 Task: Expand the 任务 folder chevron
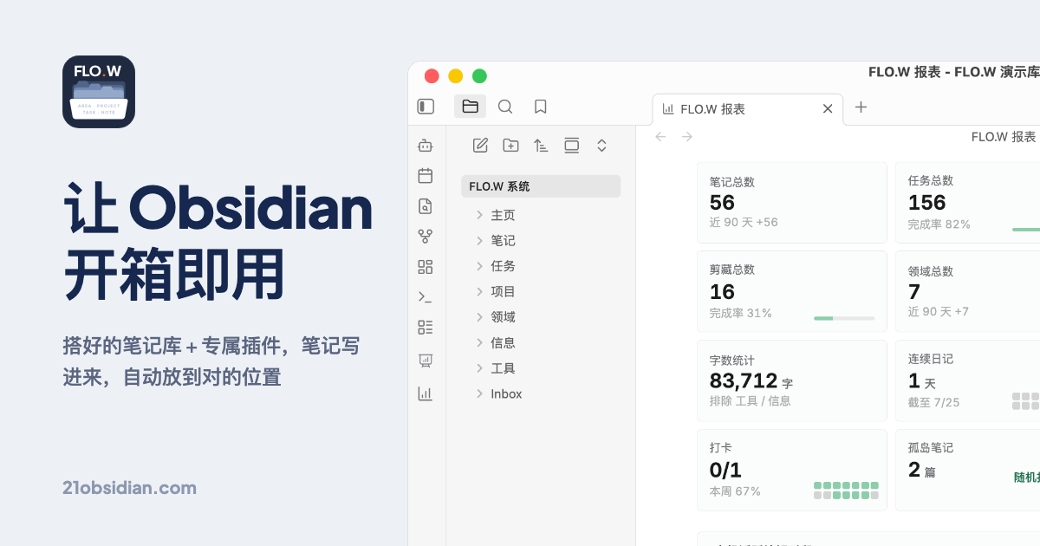[x=479, y=266]
